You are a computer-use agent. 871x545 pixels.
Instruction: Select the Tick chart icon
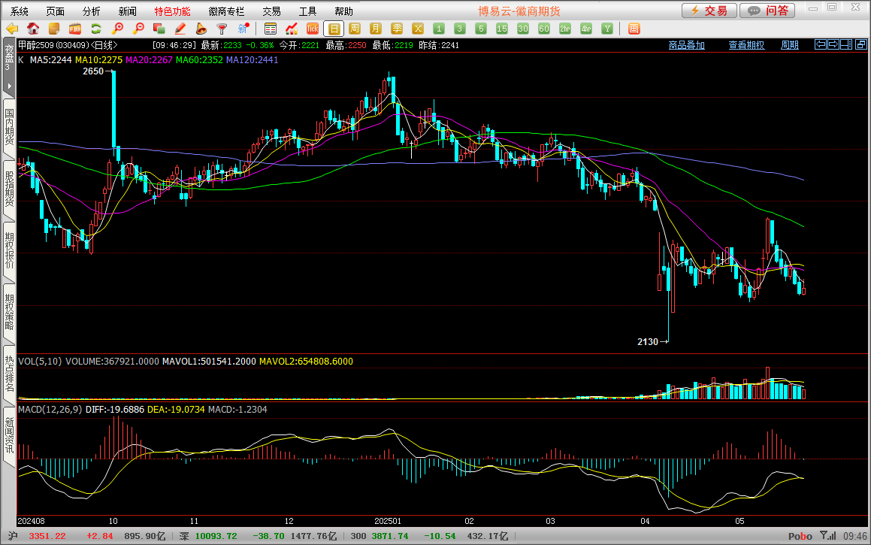tap(313, 29)
